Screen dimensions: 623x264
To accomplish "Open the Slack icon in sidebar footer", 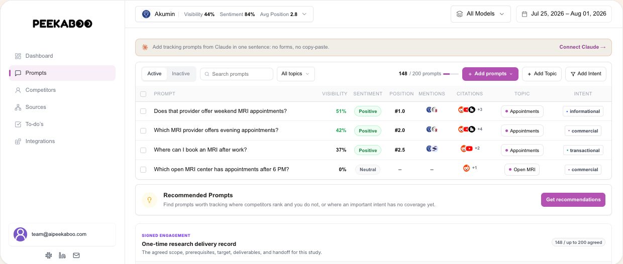I will [48, 255].
